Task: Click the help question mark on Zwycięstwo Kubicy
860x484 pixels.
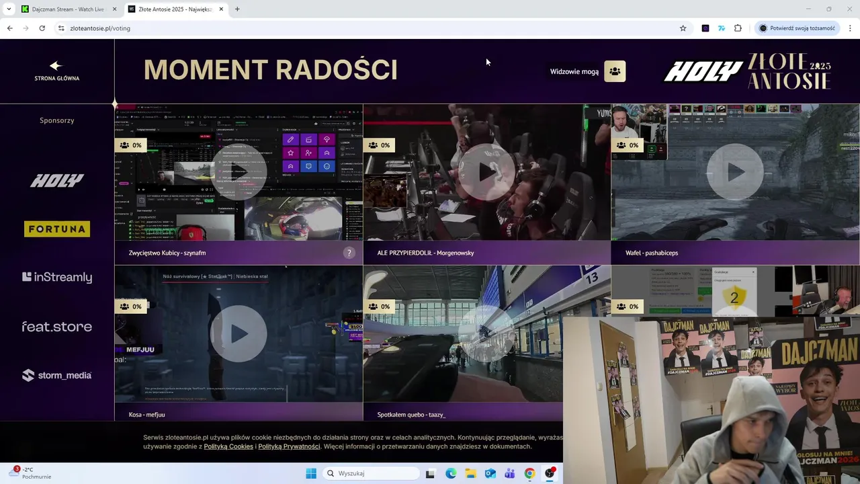Action: point(349,253)
